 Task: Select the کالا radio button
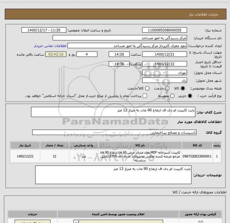pyautogui.click(x=183, y=88)
